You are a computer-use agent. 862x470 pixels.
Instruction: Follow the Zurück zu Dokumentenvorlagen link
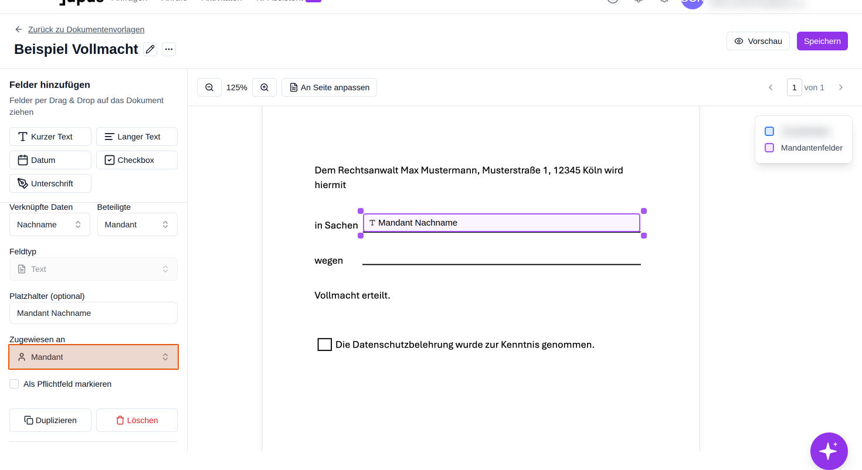tap(86, 29)
